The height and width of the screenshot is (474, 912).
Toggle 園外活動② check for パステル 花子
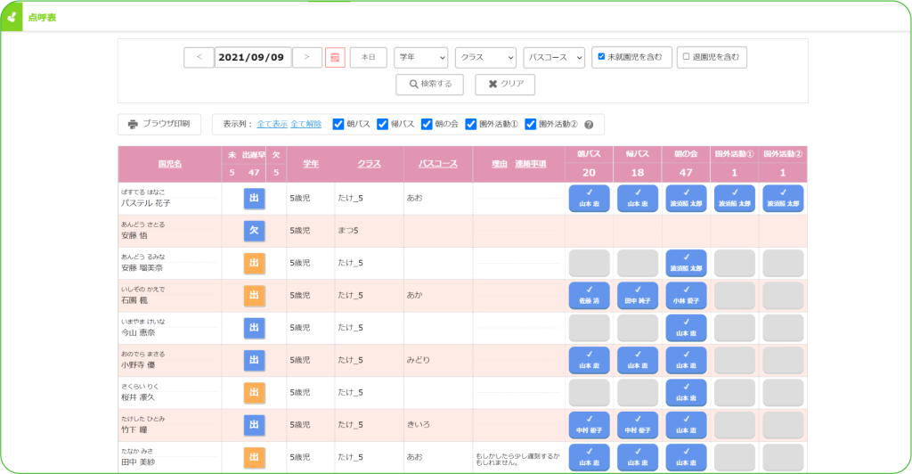coord(783,199)
